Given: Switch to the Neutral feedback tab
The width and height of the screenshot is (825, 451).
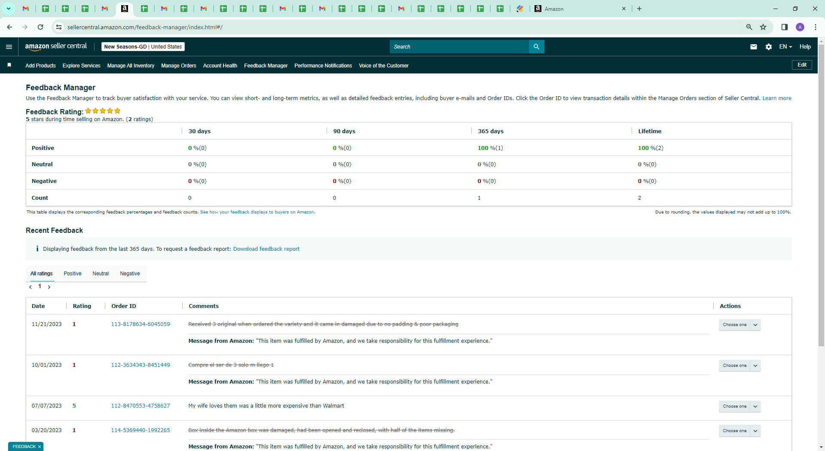Looking at the screenshot, I should click(101, 274).
